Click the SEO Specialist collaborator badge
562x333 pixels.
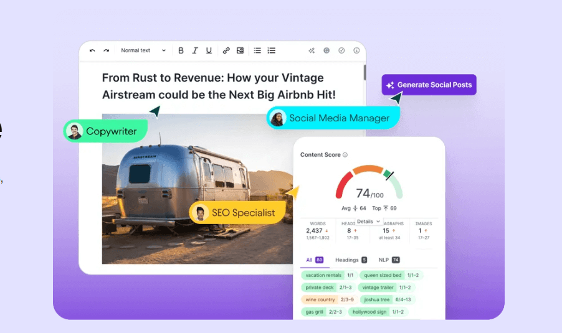pos(237,213)
